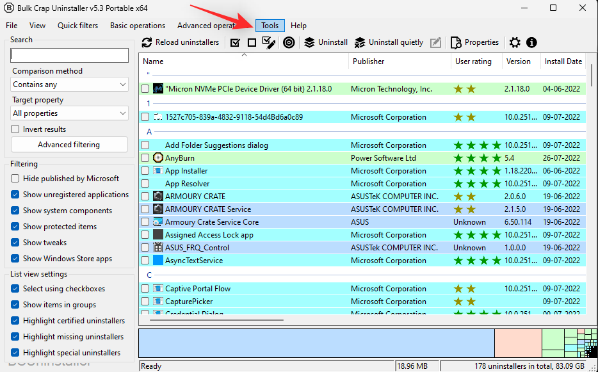Image resolution: width=598 pixels, height=372 pixels.
Task: Disable Show Windows Store apps
Action: (14, 258)
